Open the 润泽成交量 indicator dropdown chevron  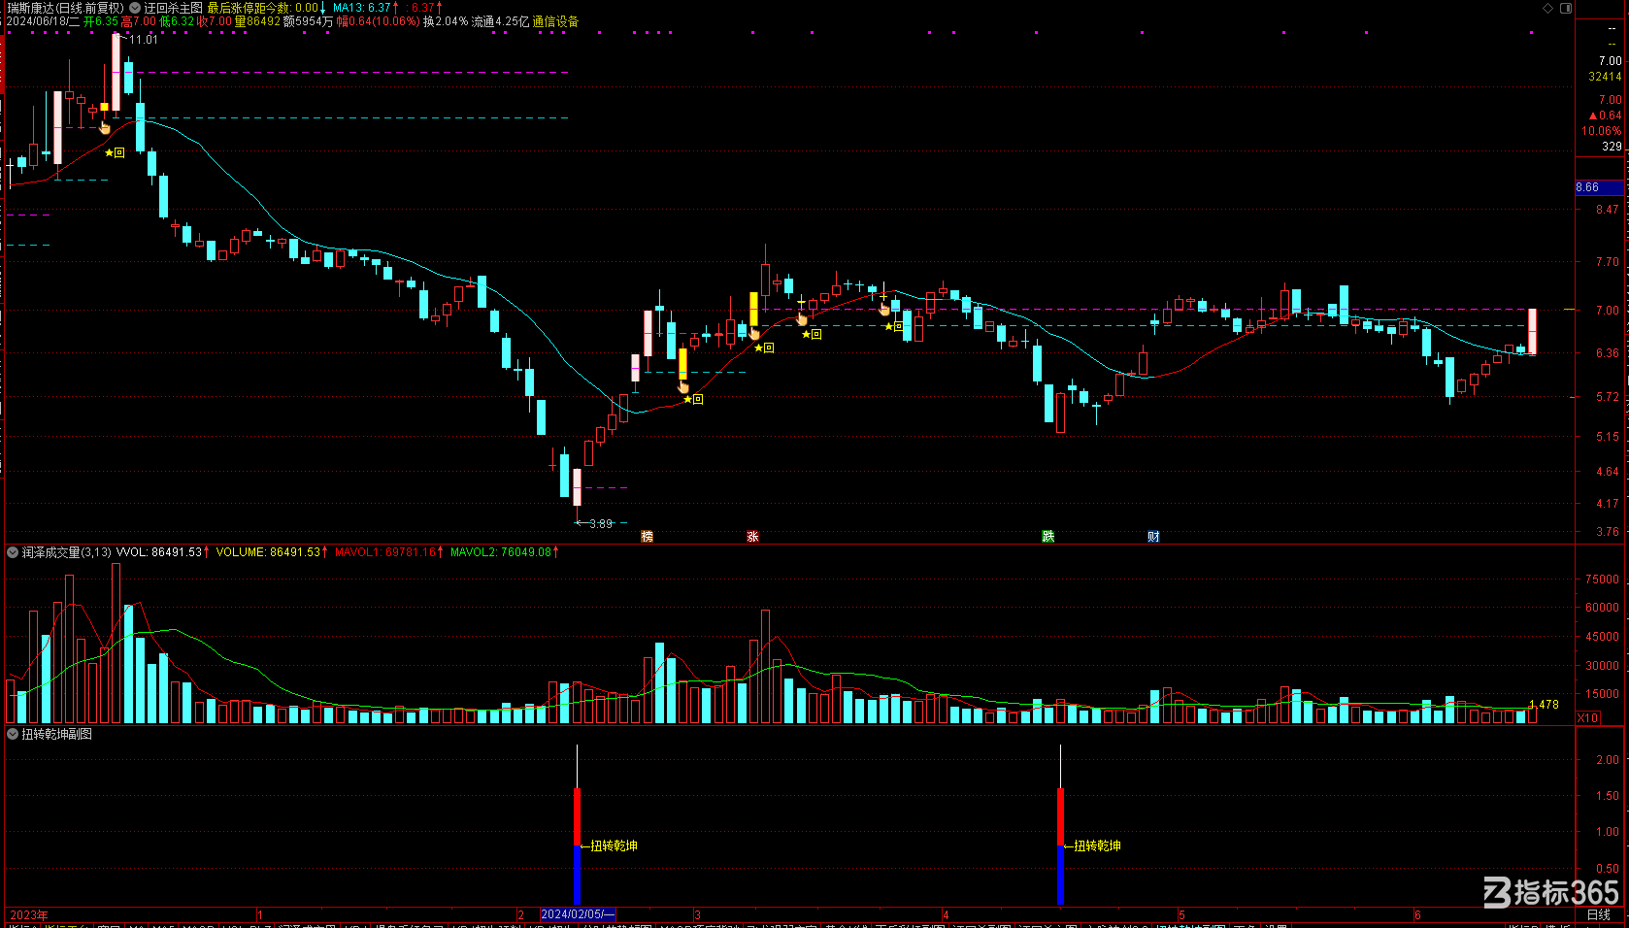click(13, 552)
